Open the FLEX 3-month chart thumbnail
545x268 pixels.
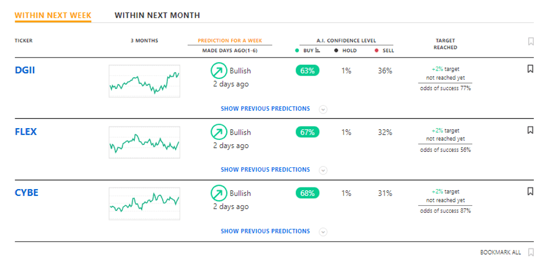(x=144, y=143)
